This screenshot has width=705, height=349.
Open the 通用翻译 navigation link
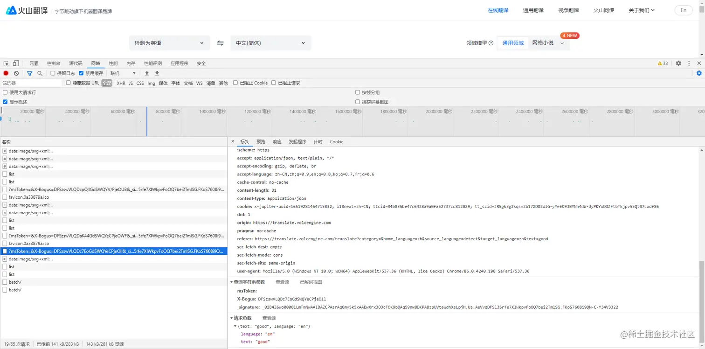pos(533,10)
